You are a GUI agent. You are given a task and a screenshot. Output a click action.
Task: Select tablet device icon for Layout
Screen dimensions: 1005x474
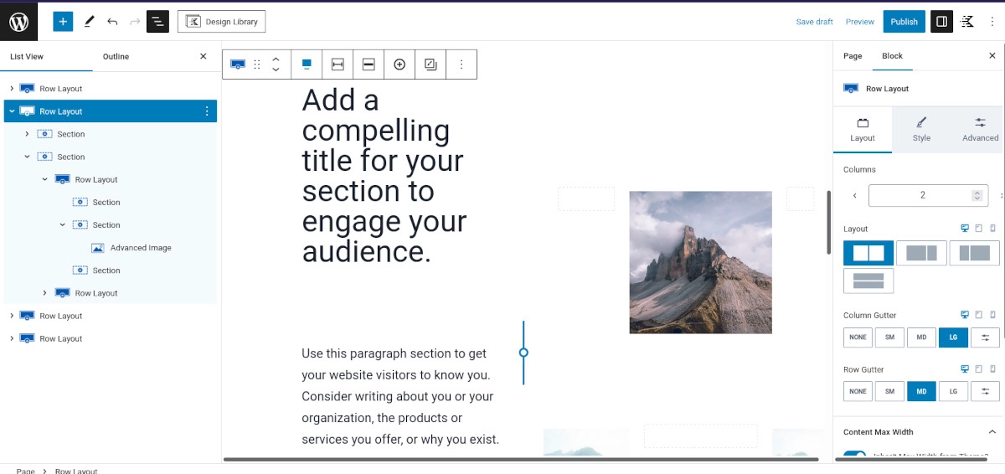(979, 229)
